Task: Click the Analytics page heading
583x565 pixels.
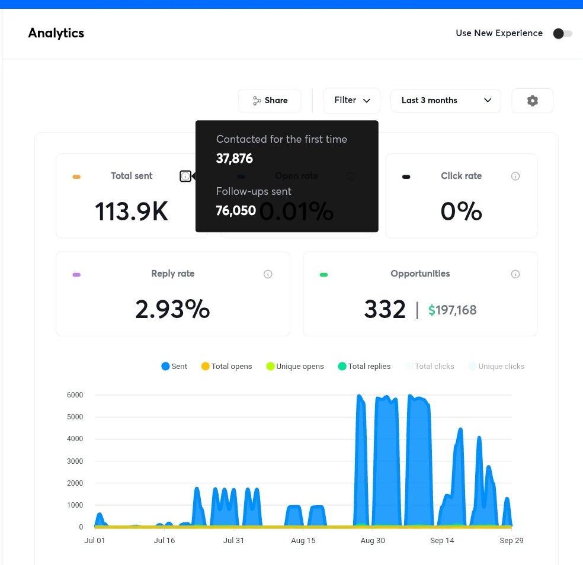Action: tap(56, 33)
